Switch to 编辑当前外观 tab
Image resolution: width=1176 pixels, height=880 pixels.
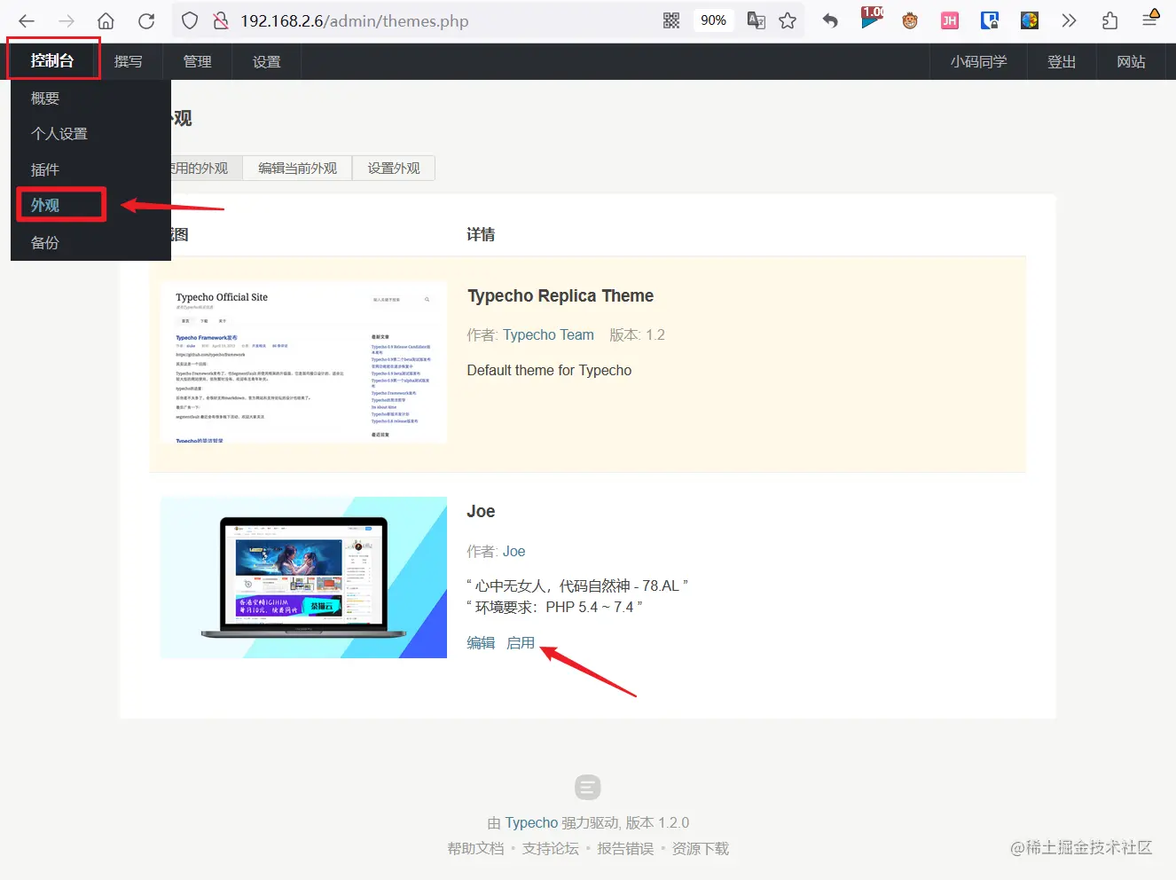(297, 168)
